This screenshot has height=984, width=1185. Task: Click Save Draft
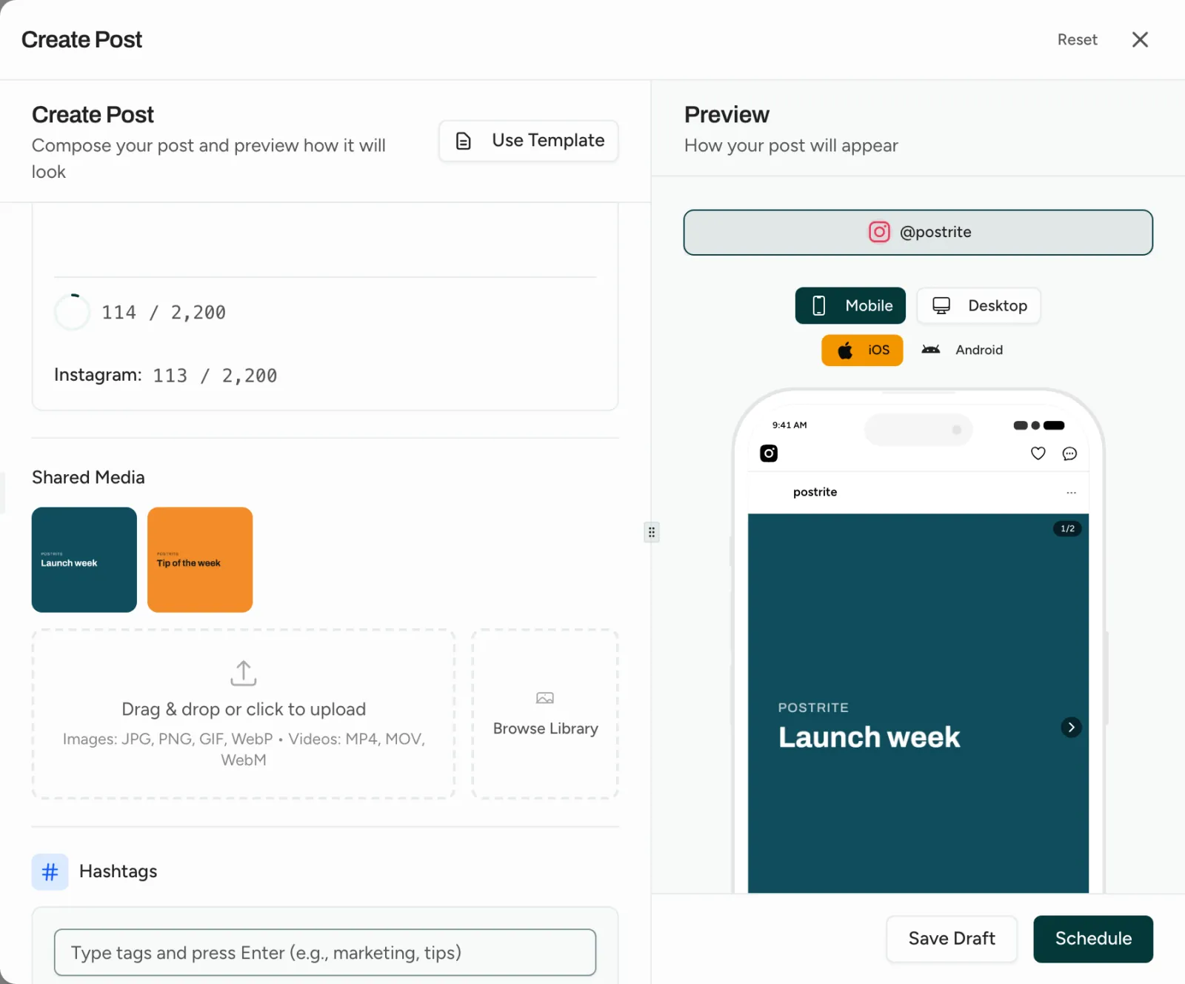tap(952, 940)
